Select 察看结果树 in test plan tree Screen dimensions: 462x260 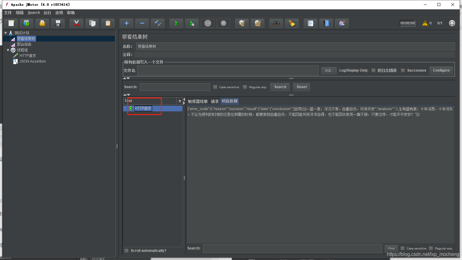[x=26, y=39]
